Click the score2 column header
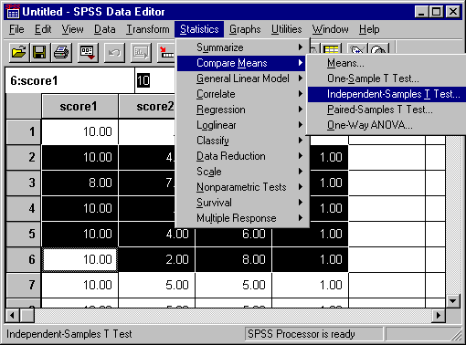The height and width of the screenshot is (345, 466). coord(147,106)
